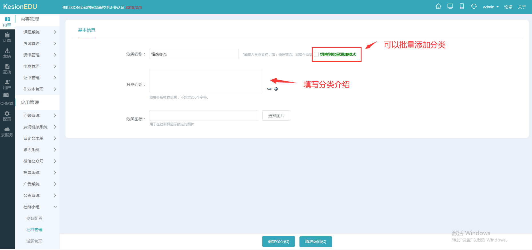Screen dimensions: 532x250
Task: Open 话题管理 submenu item
Action: point(34,241)
